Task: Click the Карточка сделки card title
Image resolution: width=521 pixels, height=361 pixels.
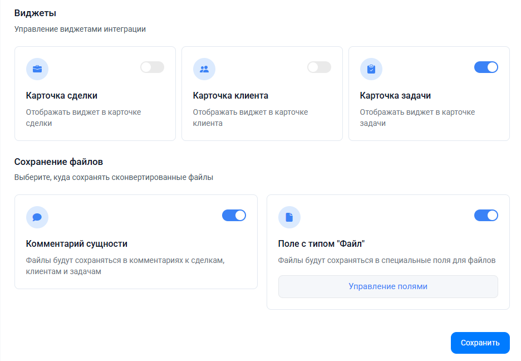Action: click(x=61, y=95)
